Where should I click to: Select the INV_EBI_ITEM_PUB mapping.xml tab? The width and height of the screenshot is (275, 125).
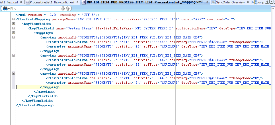pyautogui.click(x=145, y=2)
